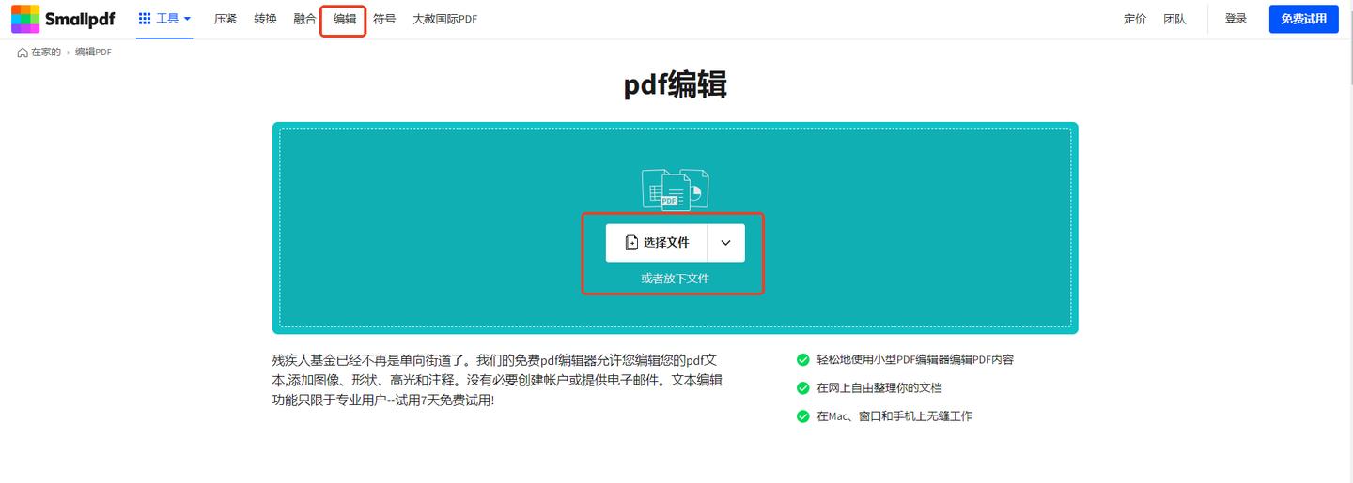Screen dimensions: 1353x483
Task: Open the 压紧 menu item
Action: pos(225,19)
